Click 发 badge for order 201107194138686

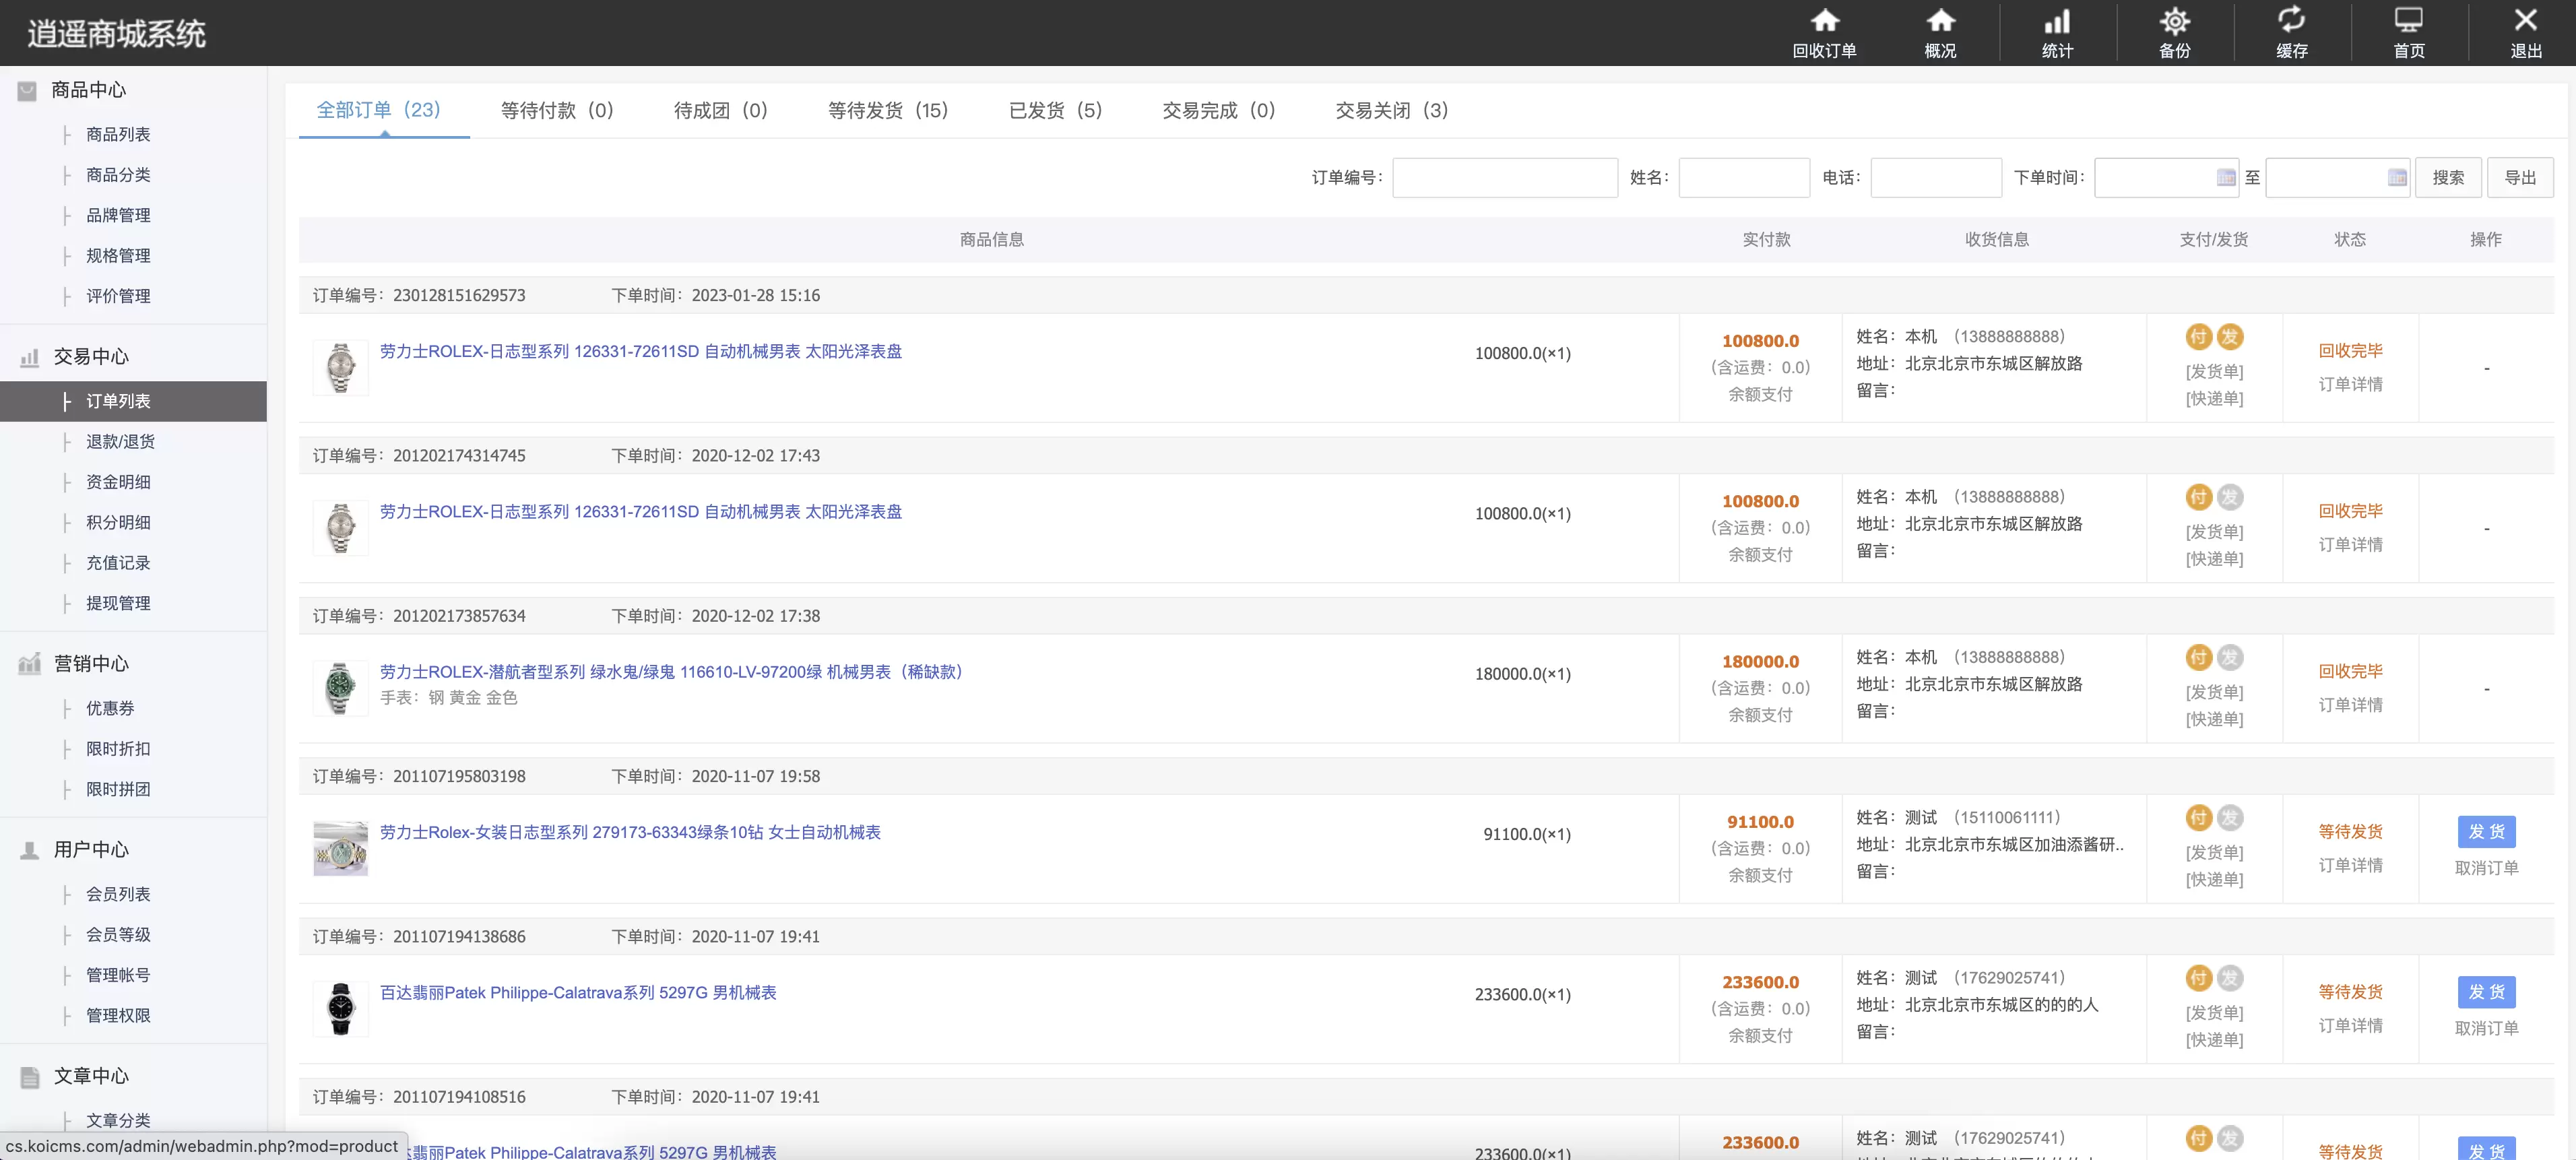pos(2230,978)
